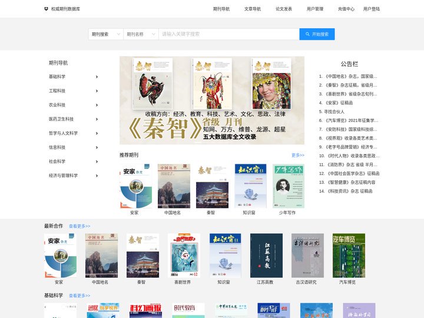Image resolution: width=424 pixels, height=318 pixels.
Task: Select 基础科学 in the journal navigation list
Action: [57, 77]
